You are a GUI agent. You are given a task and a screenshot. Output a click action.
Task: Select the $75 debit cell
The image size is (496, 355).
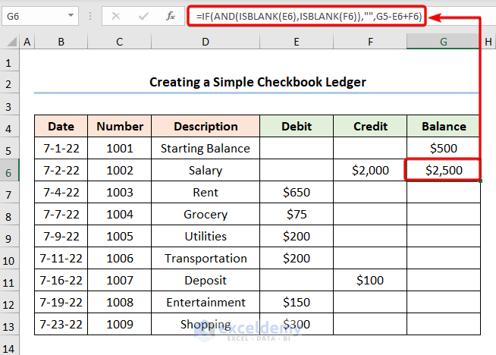tap(297, 214)
